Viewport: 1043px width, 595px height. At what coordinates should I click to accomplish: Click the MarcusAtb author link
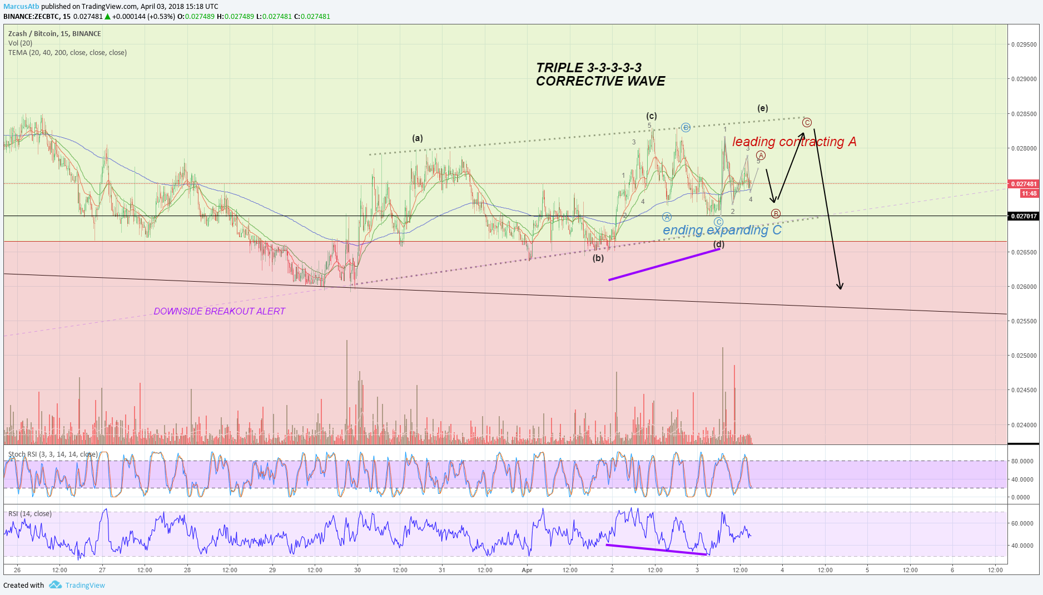coord(21,7)
